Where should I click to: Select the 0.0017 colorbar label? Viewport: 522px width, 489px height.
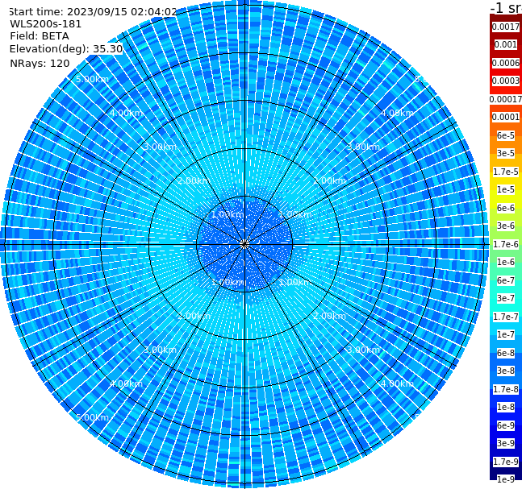pyautogui.click(x=506, y=27)
